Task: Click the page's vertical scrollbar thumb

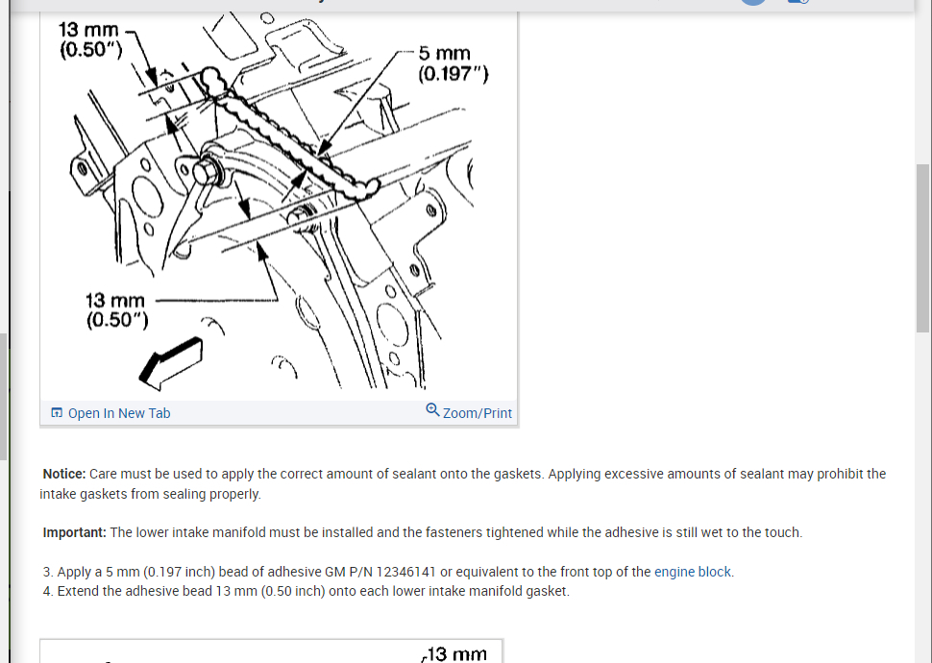Action: pyautogui.click(x=922, y=248)
